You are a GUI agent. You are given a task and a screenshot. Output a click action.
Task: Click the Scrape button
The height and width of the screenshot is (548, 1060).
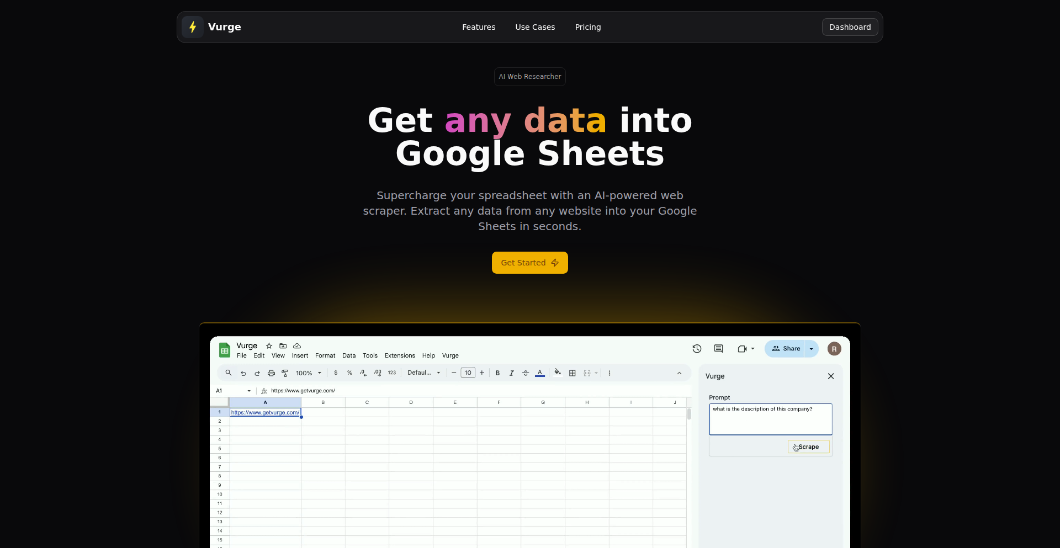click(x=809, y=447)
